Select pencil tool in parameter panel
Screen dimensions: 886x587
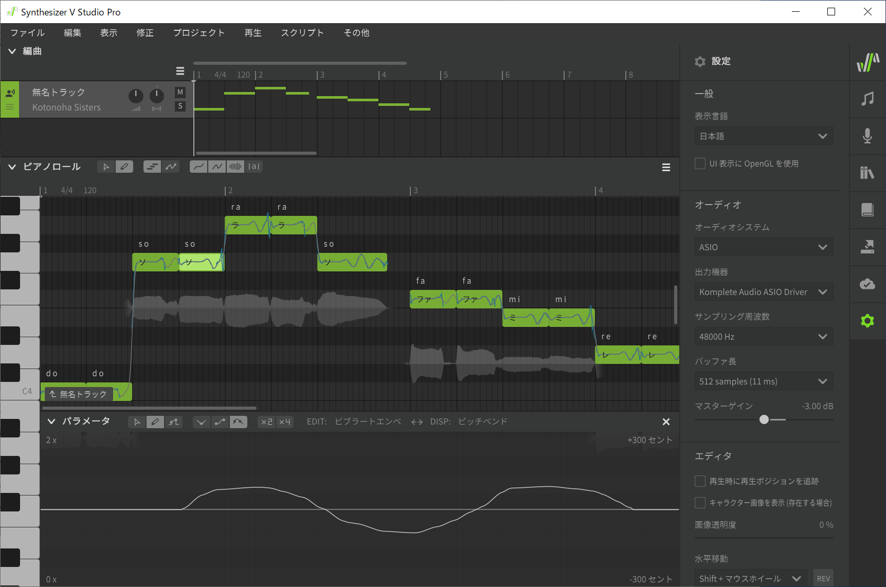[x=155, y=422]
